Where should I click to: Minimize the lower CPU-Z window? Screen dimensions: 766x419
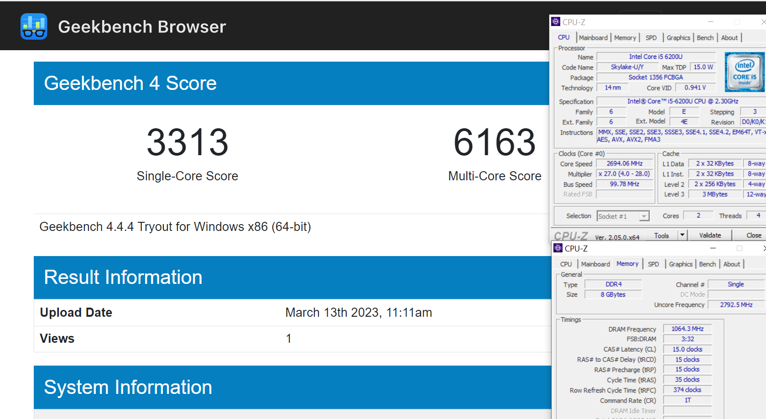(x=713, y=248)
